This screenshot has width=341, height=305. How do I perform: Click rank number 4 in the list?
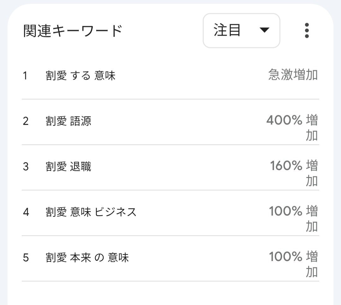tap(26, 212)
